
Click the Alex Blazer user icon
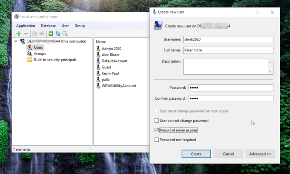98,55
